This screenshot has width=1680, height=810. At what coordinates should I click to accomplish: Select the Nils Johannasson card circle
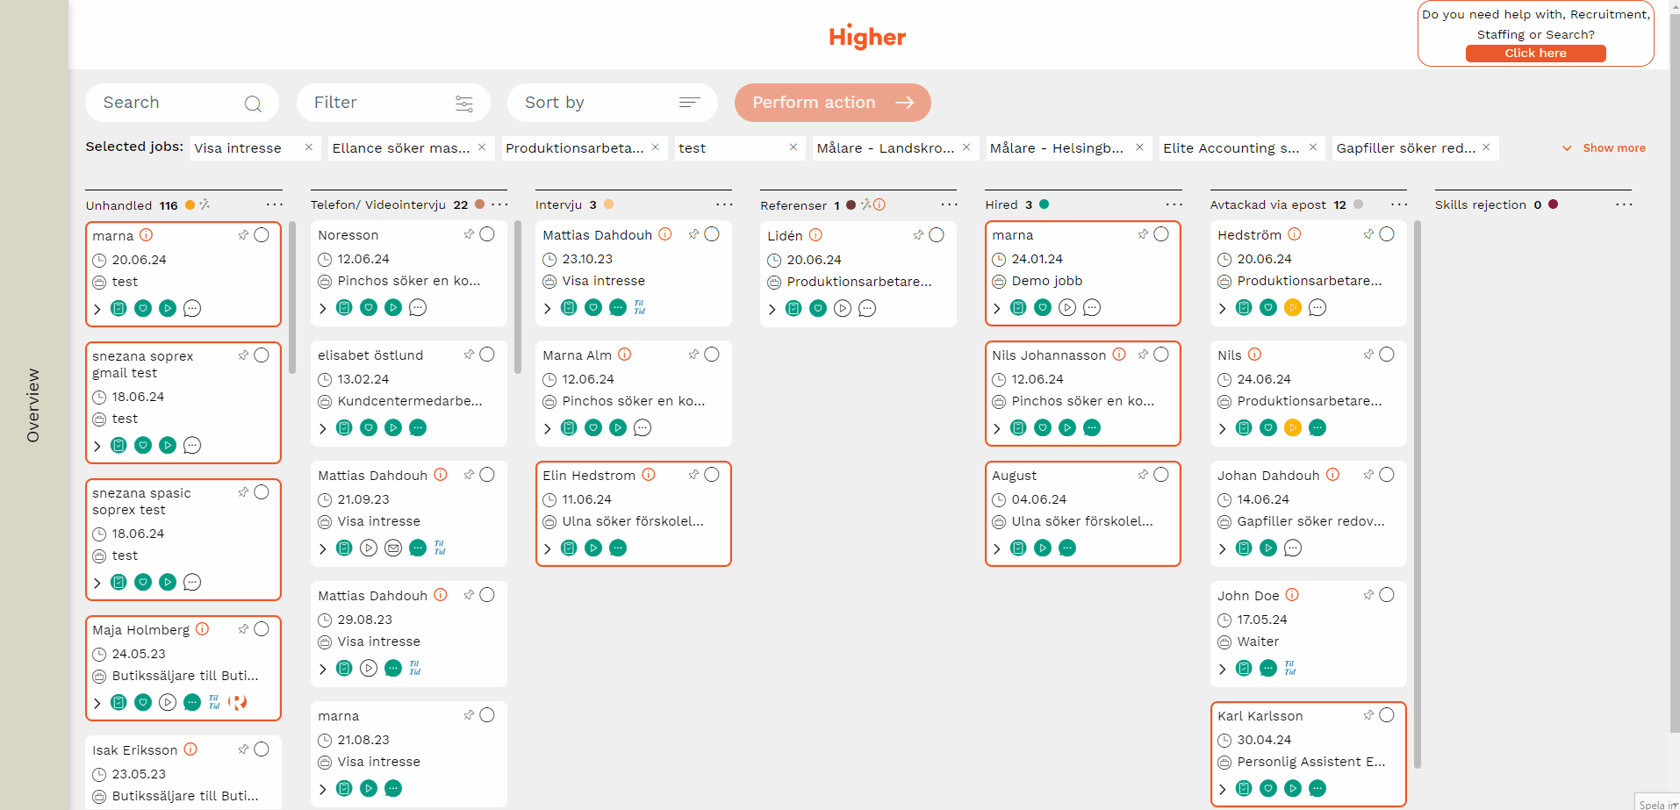[x=1161, y=355]
